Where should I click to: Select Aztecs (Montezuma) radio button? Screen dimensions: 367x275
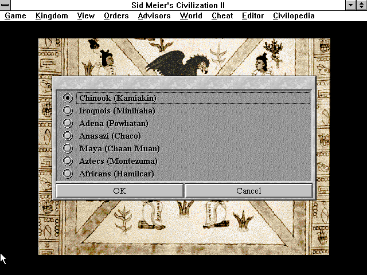68,161
